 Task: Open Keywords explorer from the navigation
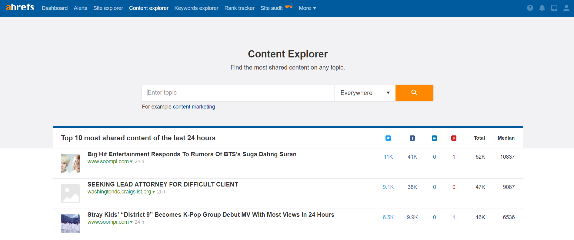point(196,8)
